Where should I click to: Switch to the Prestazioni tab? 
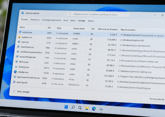[x=35, y=20]
